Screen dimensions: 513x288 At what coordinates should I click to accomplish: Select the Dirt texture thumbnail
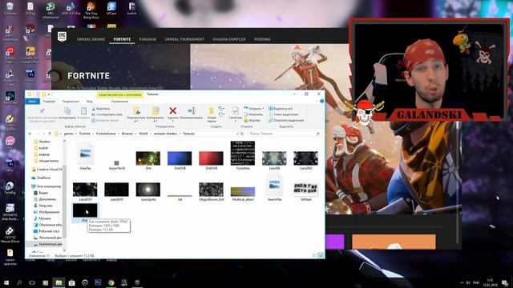pos(148,158)
